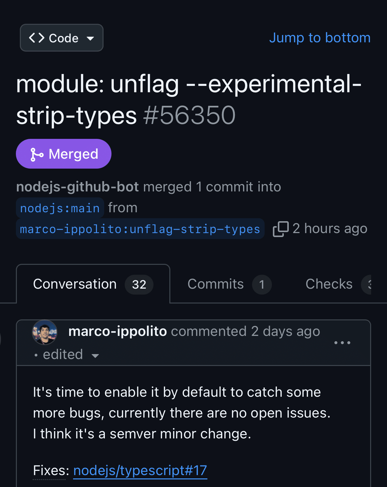Click the marco-ippolito:unflag-strip-types branch label
Screen dimensions: 387x487
coord(140,228)
